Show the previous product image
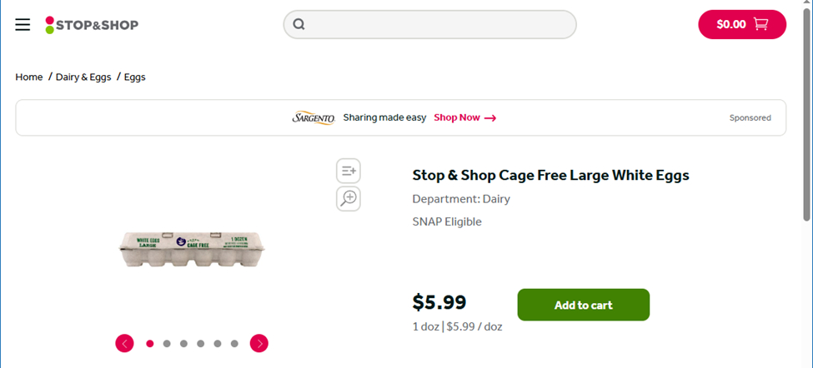This screenshot has height=368, width=813. pos(124,343)
